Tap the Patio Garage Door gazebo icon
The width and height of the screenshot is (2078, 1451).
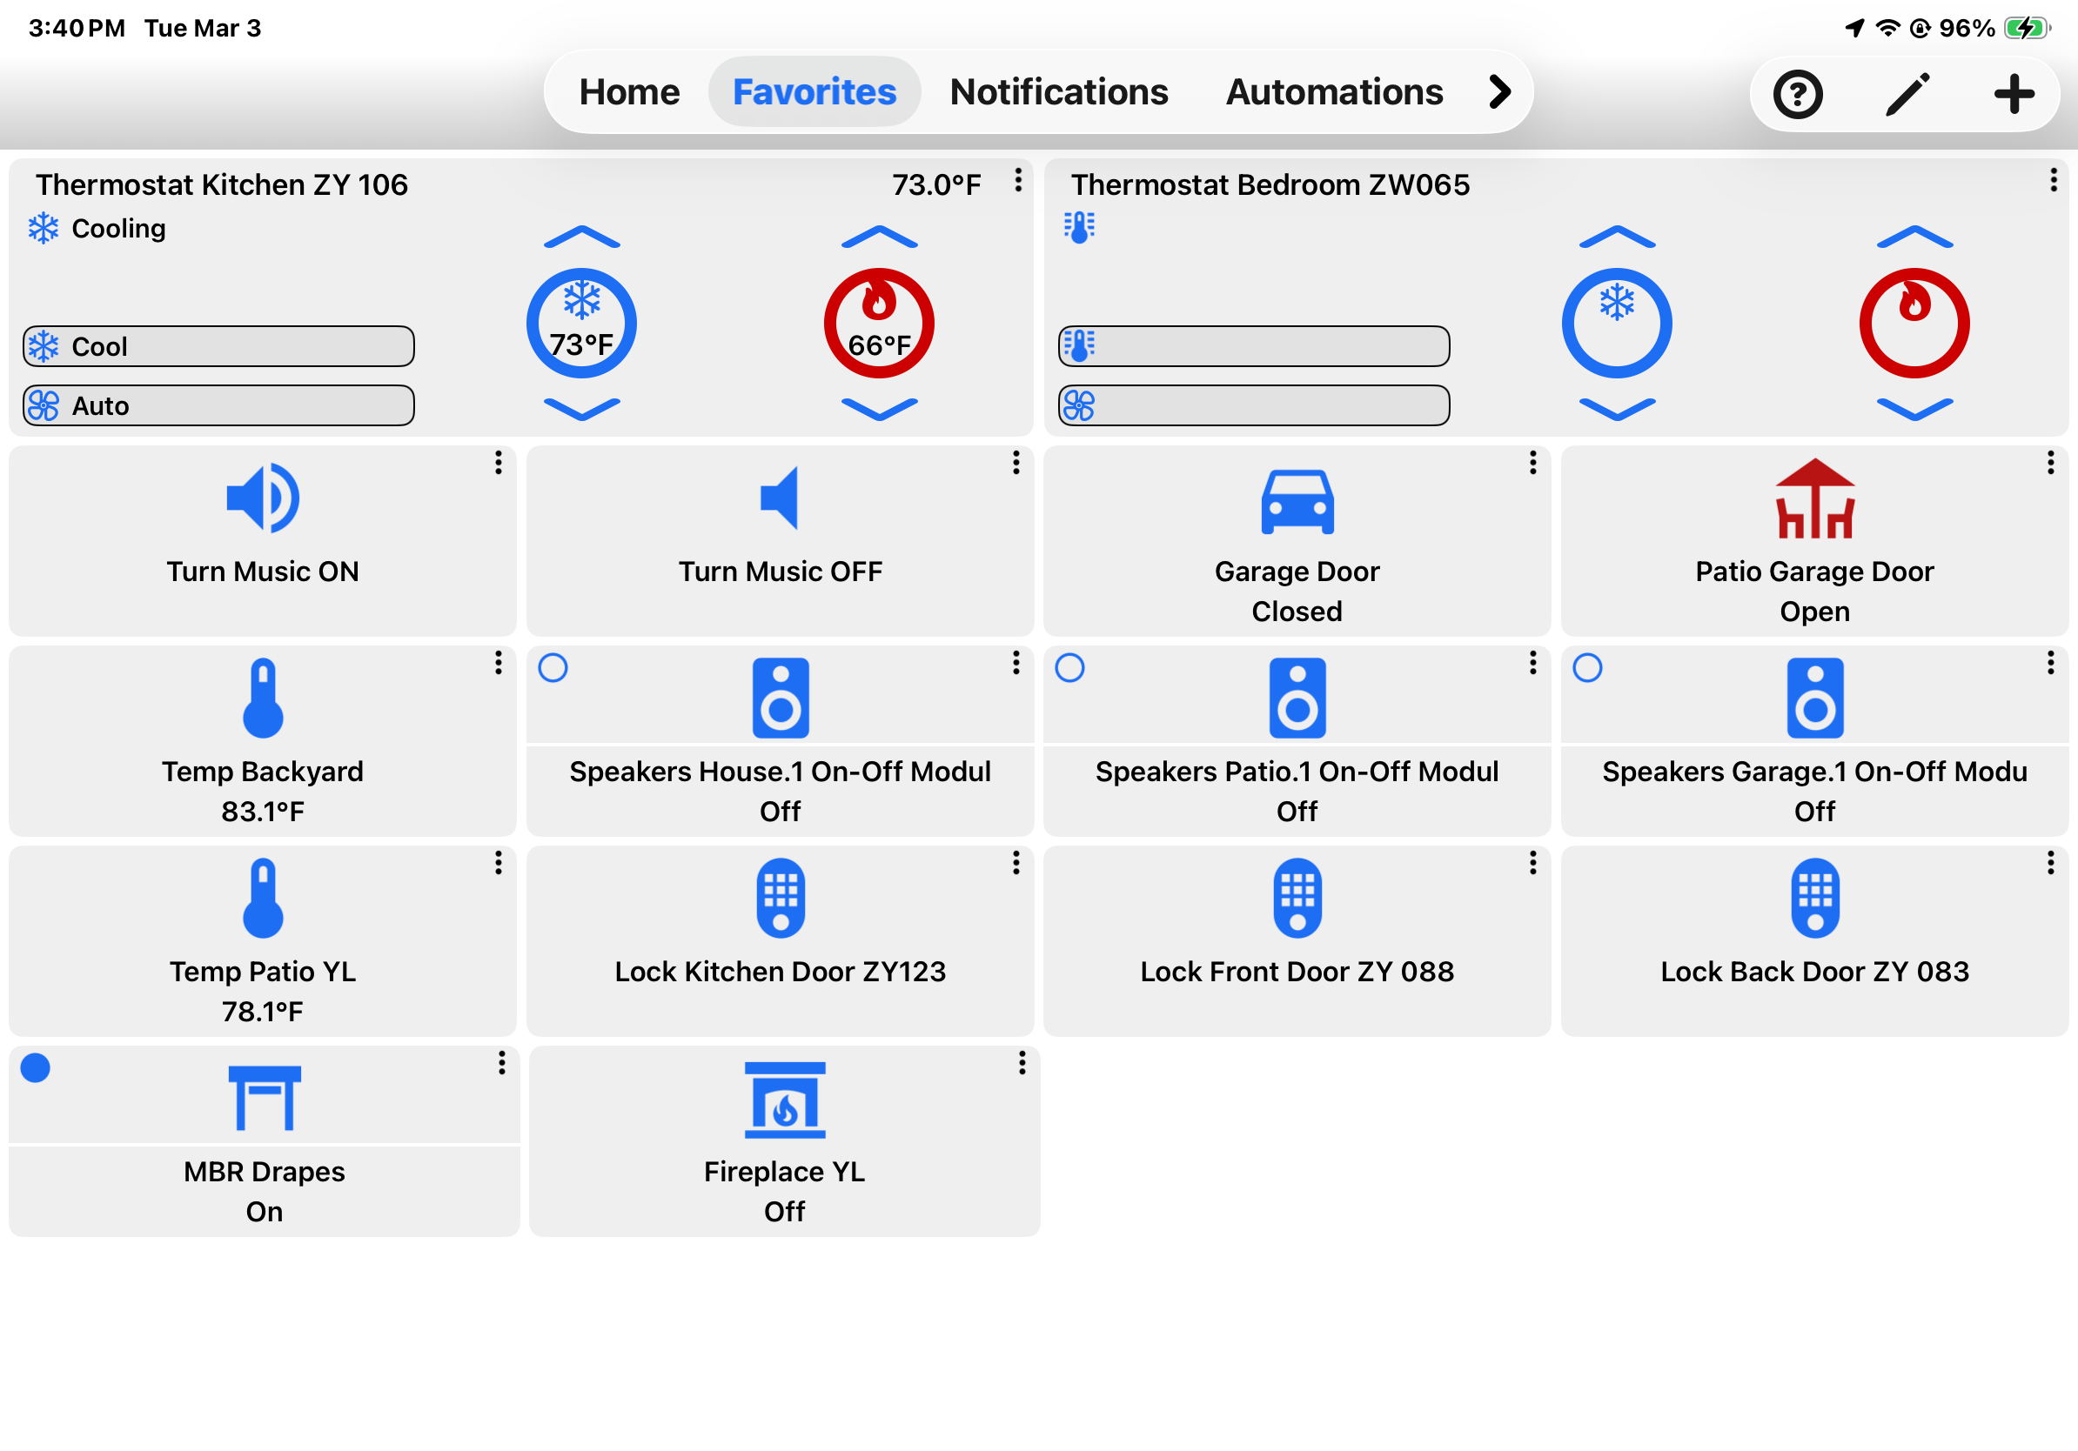pos(1814,499)
